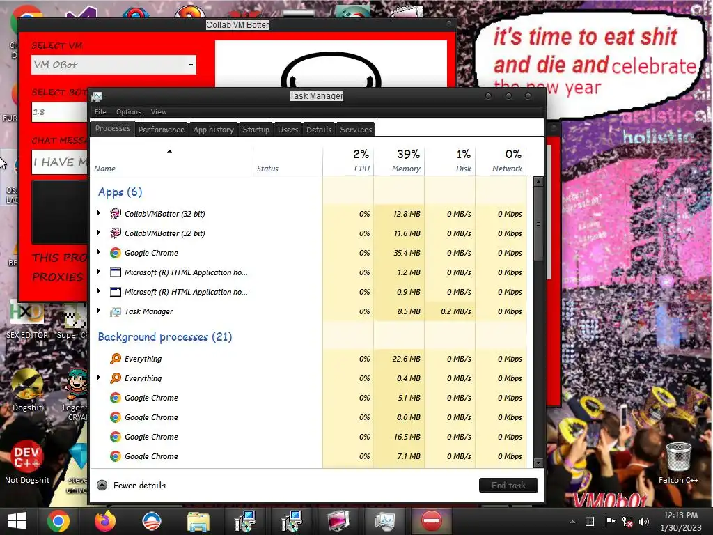Open the Not Dogshit Dev C++ desktop icon
The height and width of the screenshot is (535, 713).
(27, 463)
